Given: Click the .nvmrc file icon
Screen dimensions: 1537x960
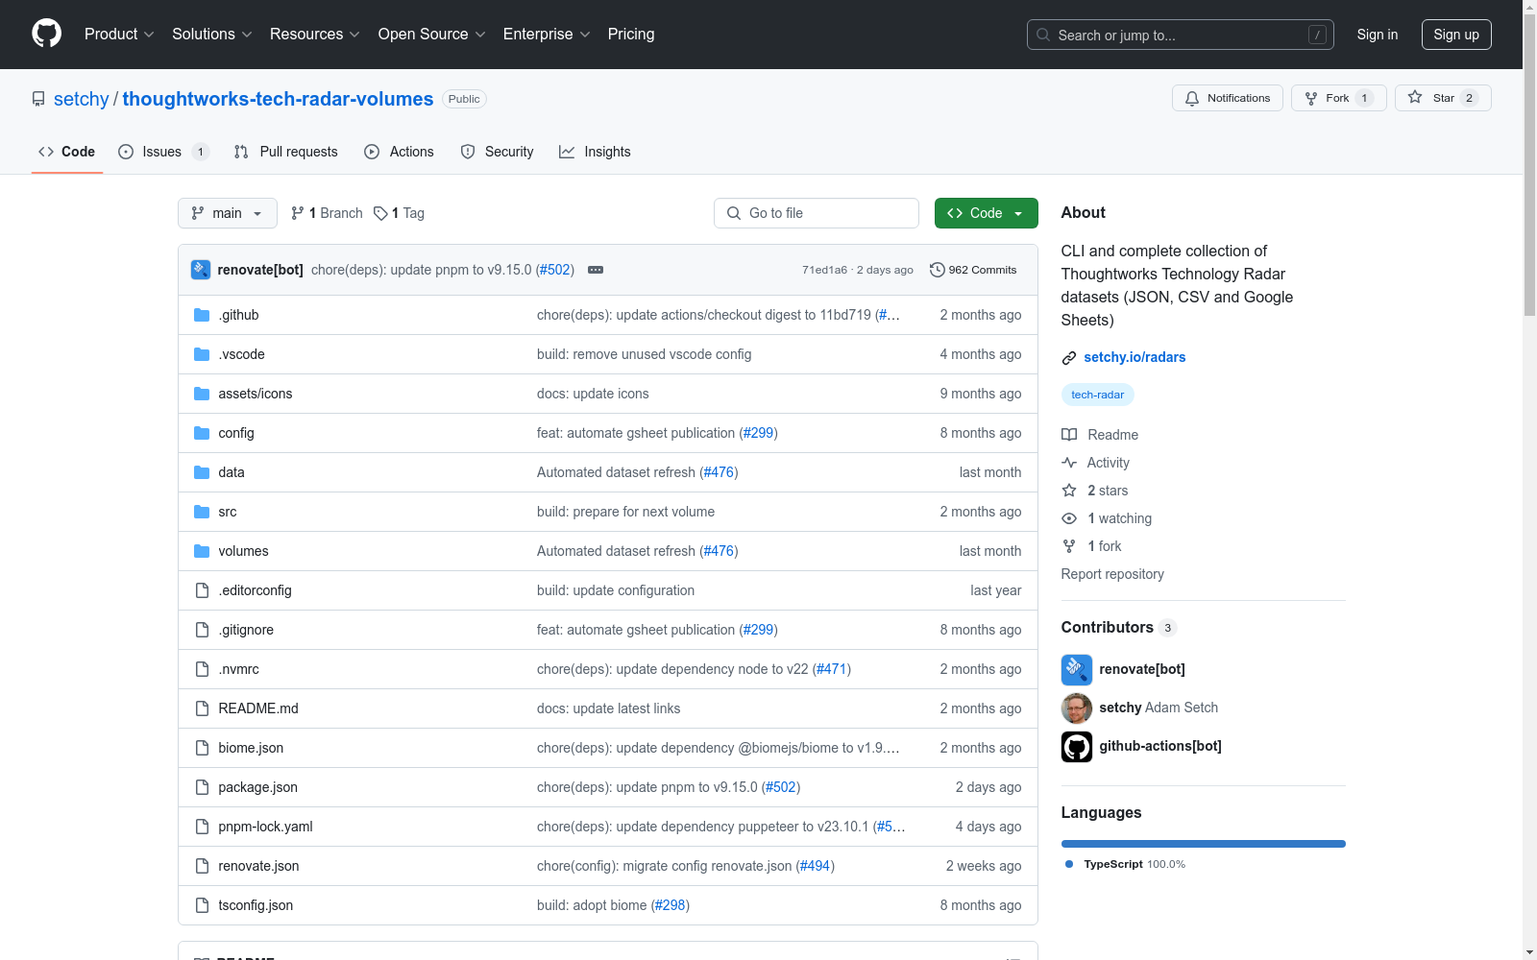Looking at the screenshot, I should pyautogui.click(x=202, y=669).
